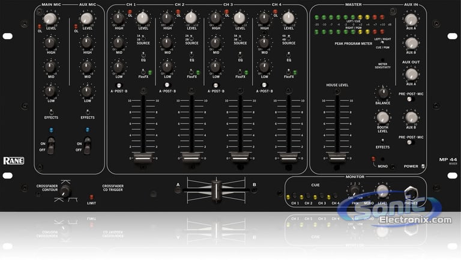This screenshot has height=260, width=461.
Task: Click the Monitor PAN knob
Action: (355, 191)
